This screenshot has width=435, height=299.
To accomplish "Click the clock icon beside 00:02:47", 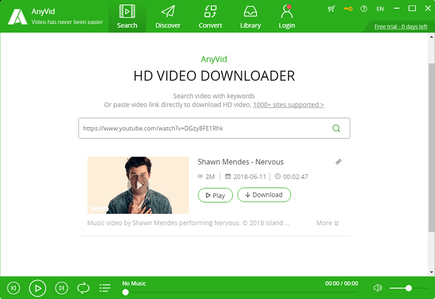I will [278, 176].
